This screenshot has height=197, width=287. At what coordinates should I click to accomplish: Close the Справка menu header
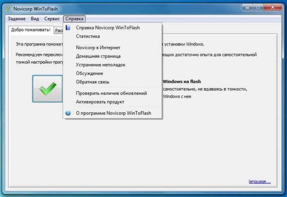click(74, 19)
